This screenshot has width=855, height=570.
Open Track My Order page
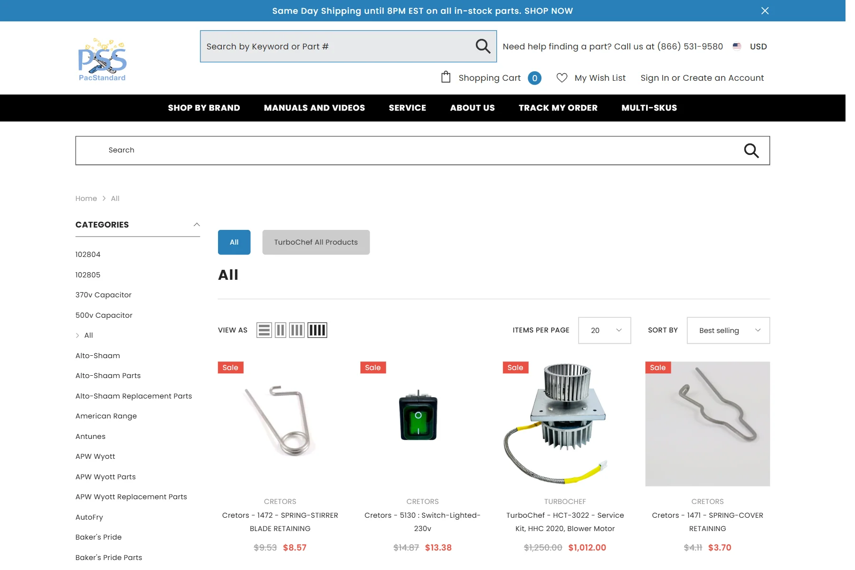pyautogui.click(x=558, y=108)
